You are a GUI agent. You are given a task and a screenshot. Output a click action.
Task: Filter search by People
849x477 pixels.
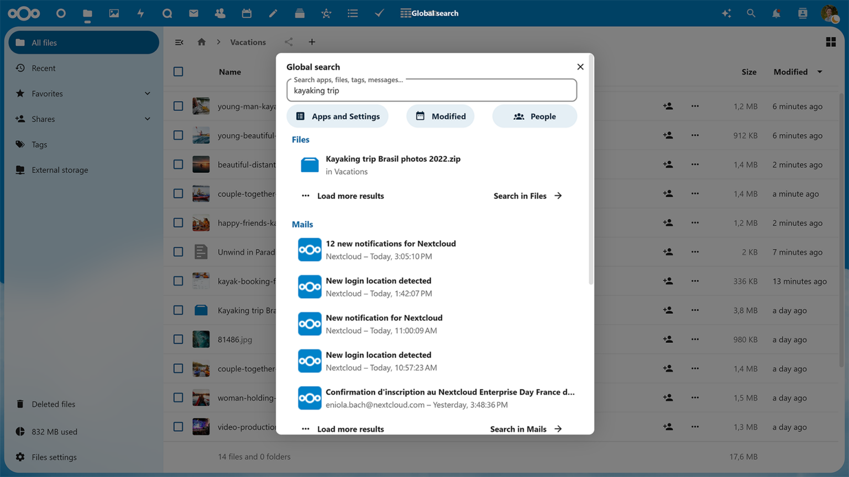534,116
